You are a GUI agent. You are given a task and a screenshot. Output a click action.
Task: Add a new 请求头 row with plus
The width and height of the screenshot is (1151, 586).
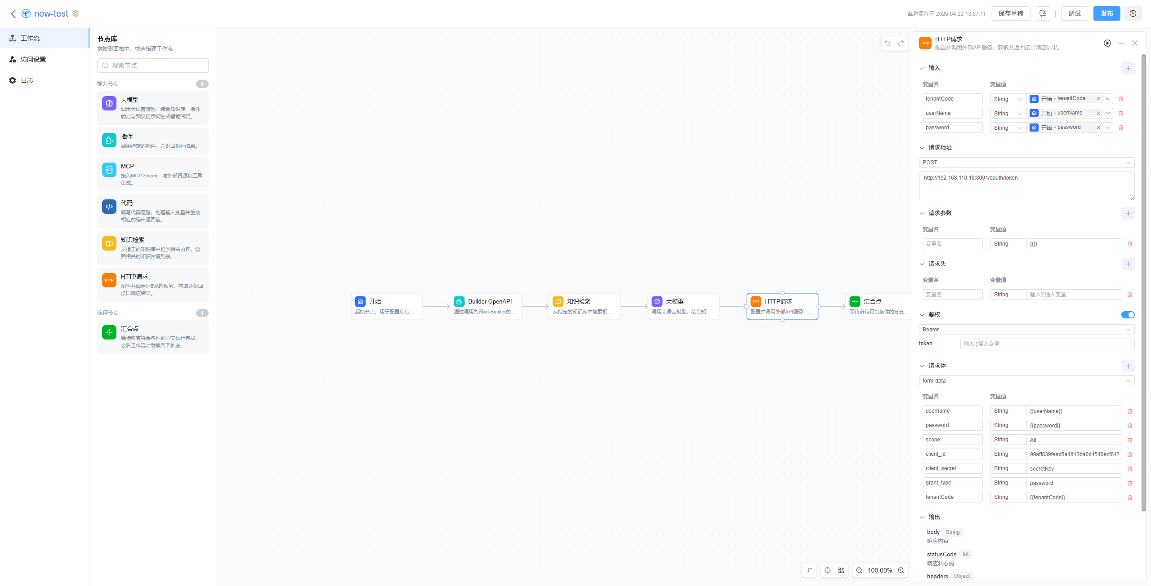pos(1128,264)
